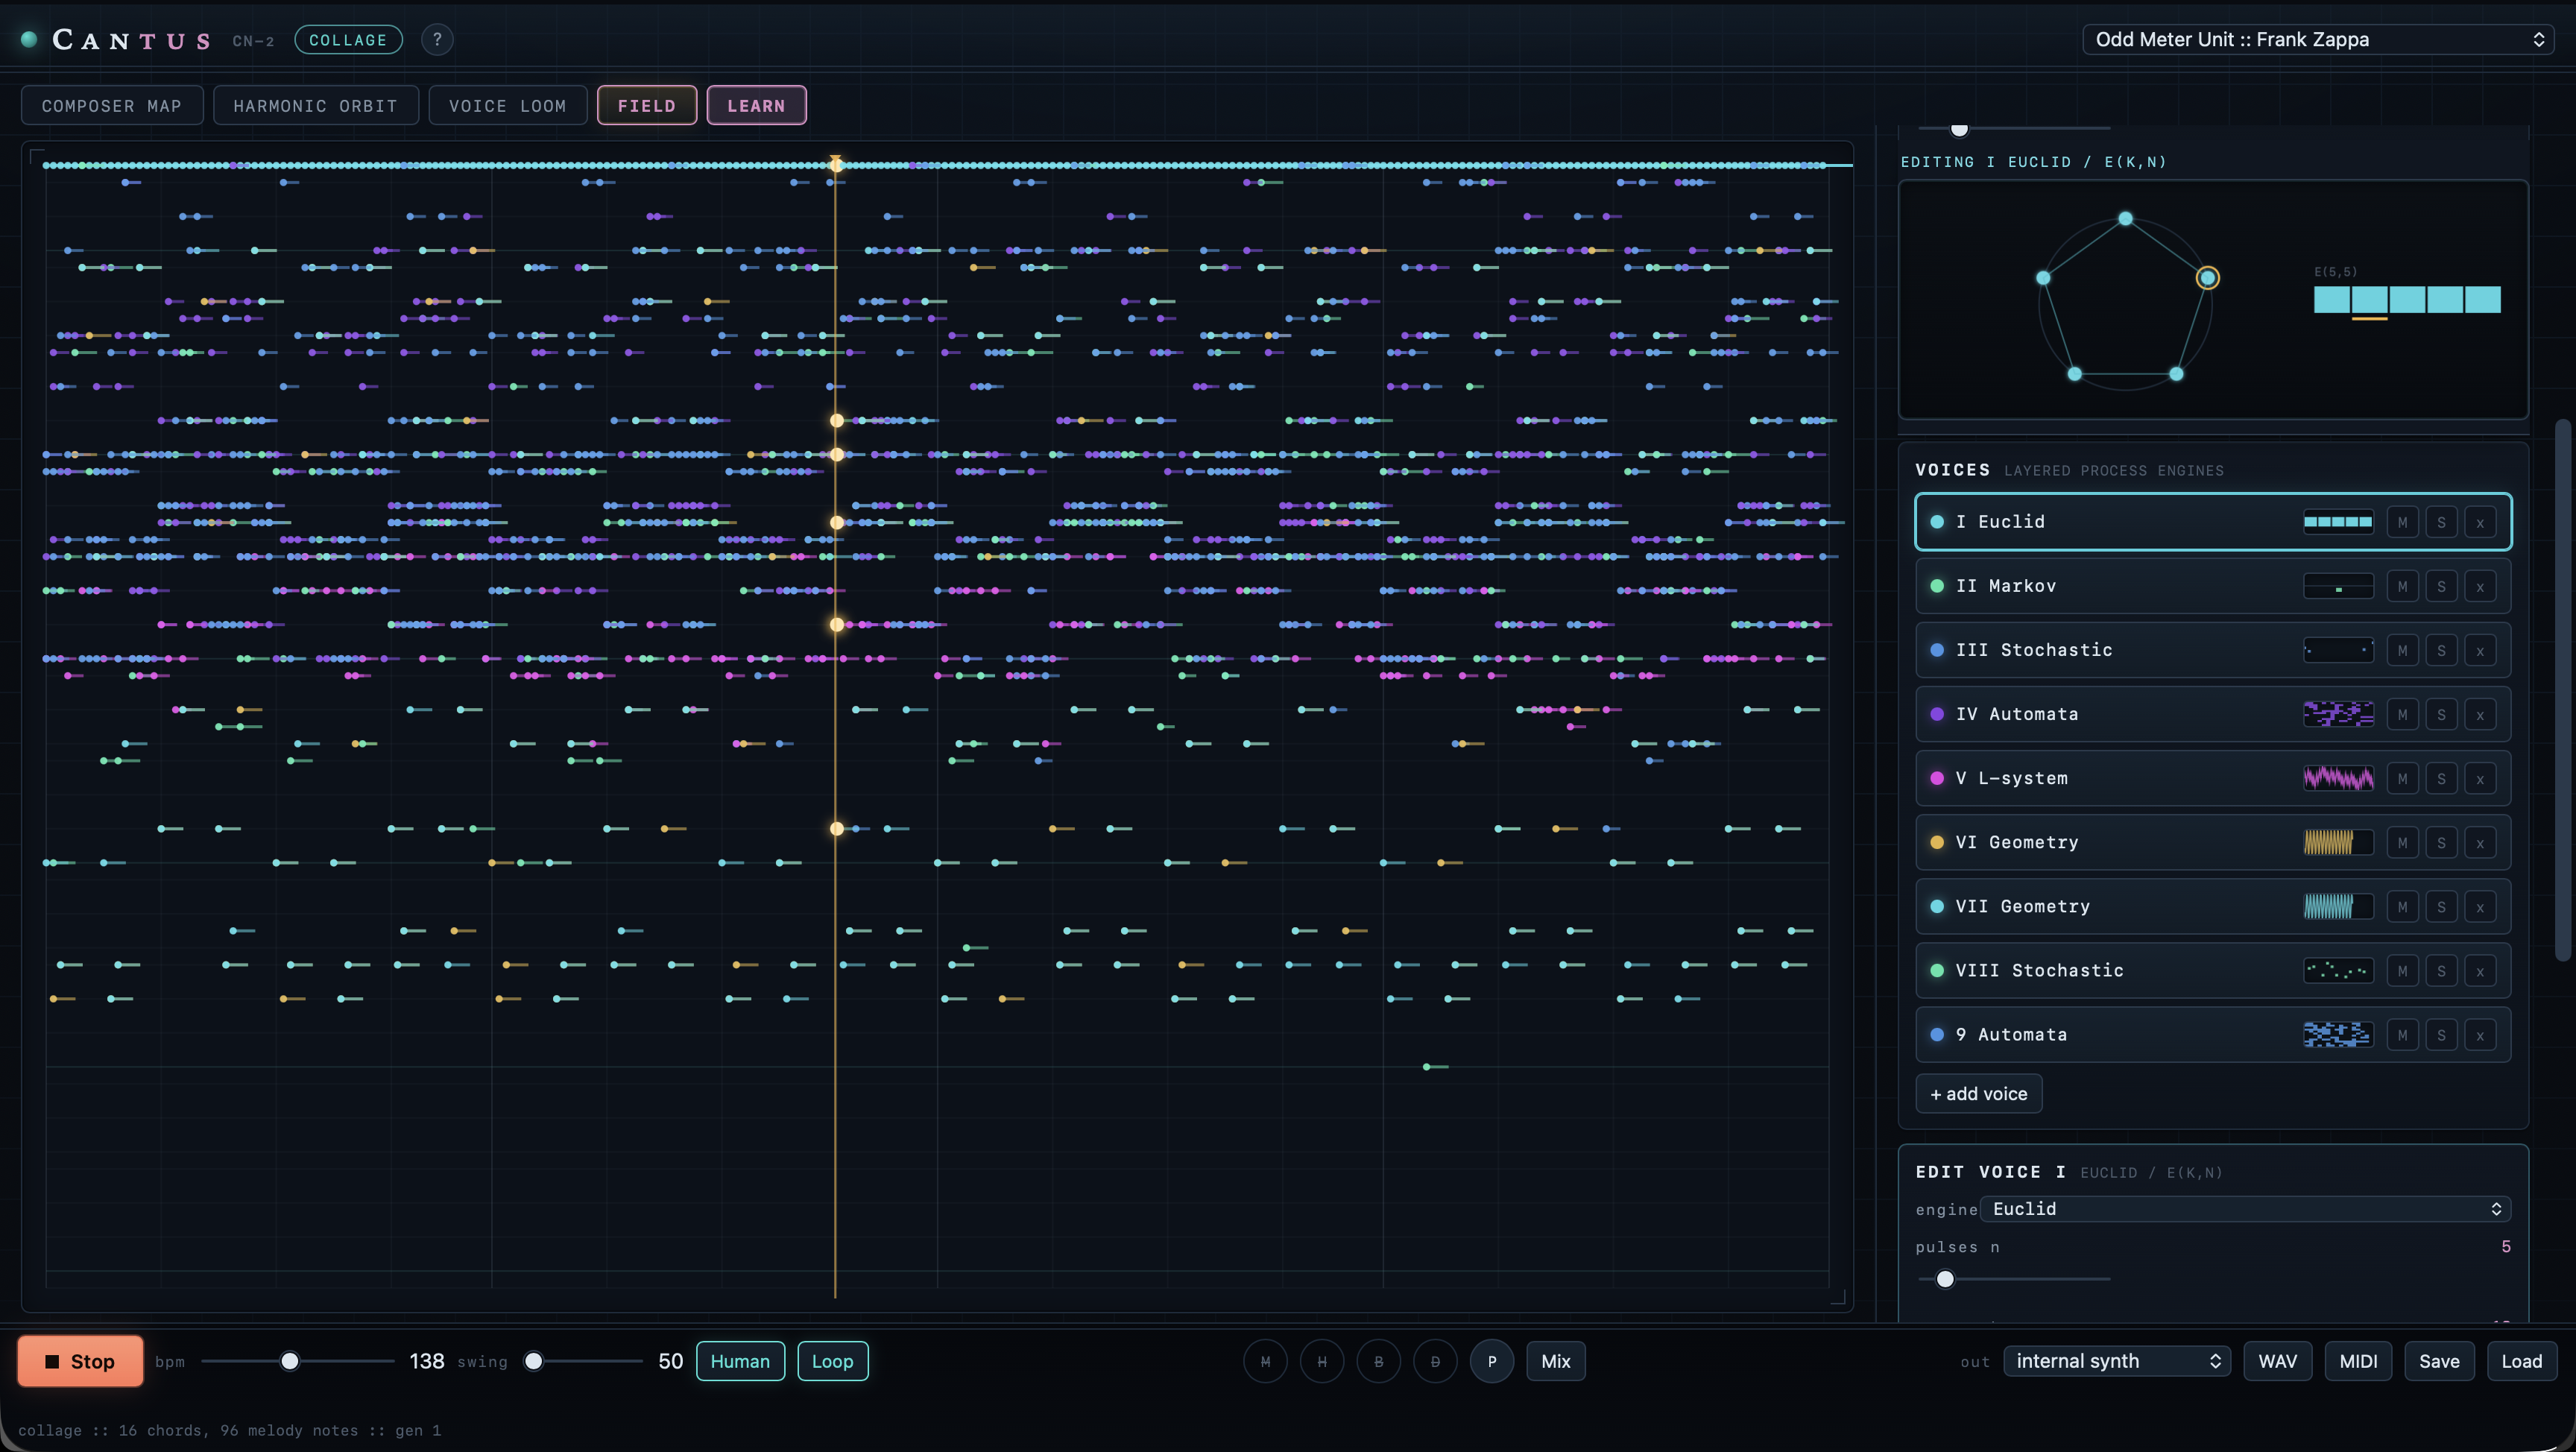The image size is (2576, 1452).
Task: Remove the III Stochastic voice
Action: click(2480, 650)
